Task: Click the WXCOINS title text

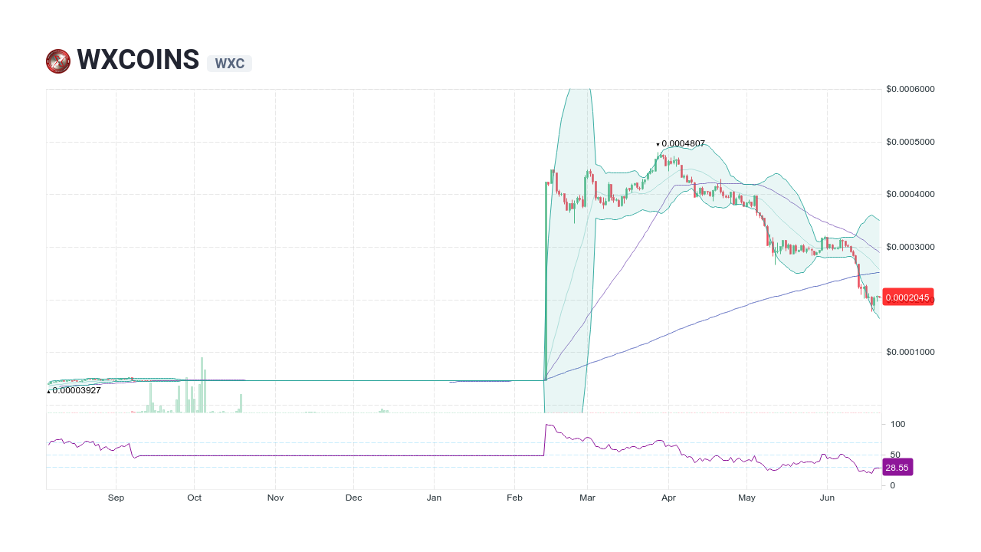Action: (x=136, y=59)
